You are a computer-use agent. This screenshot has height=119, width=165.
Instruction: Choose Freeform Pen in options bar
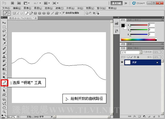click(x=31, y=13)
